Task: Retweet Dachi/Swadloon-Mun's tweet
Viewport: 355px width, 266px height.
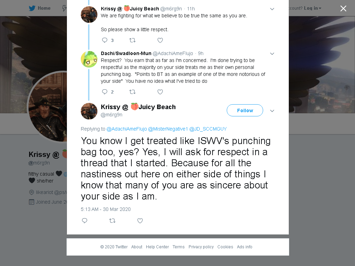Action: coord(132,92)
